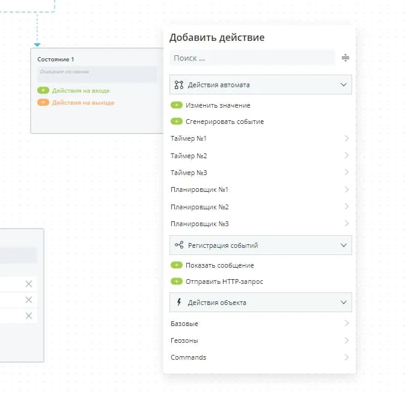Click the collapse/expand all icon beside search

pyautogui.click(x=345, y=58)
